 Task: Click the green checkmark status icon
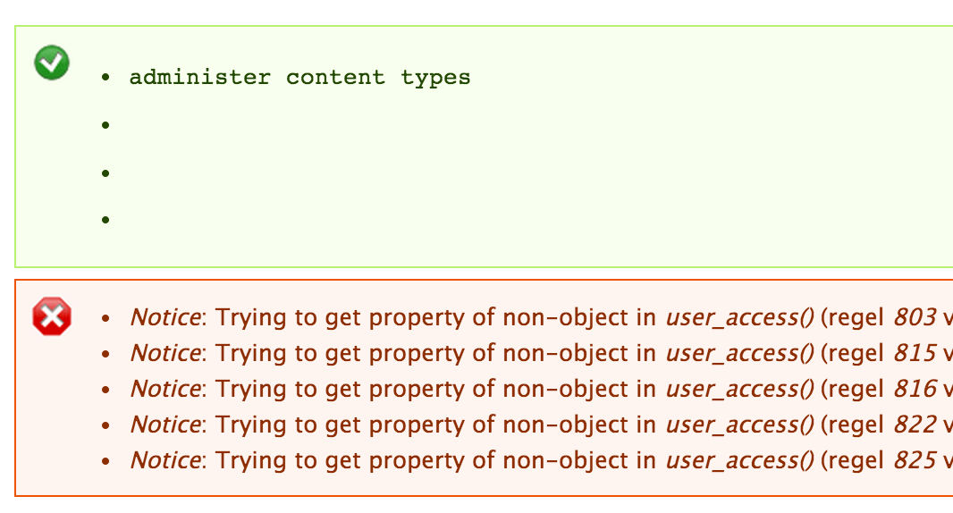(x=51, y=63)
